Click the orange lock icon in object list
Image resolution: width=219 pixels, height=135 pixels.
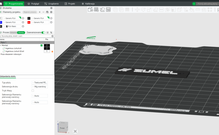tap(52, 51)
